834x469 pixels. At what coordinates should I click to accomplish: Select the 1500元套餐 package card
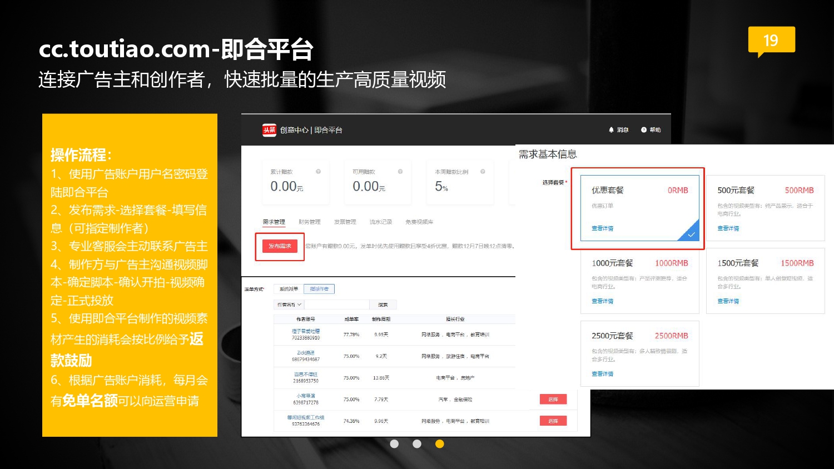(x=766, y=281)
